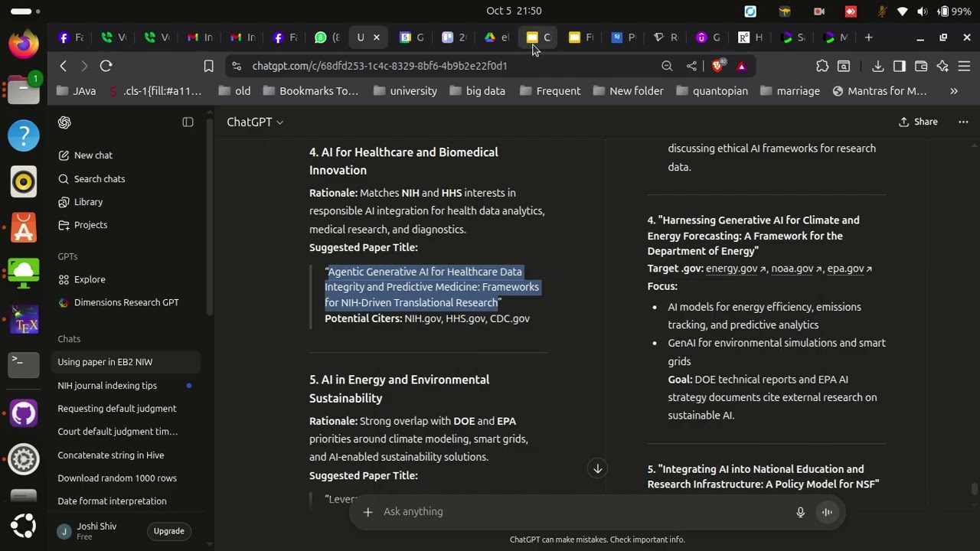Image resolution: width=980 pixels, height=551 pixels.
Task: Open GitHub Desktop from the dock
Action: pos(24,413)
